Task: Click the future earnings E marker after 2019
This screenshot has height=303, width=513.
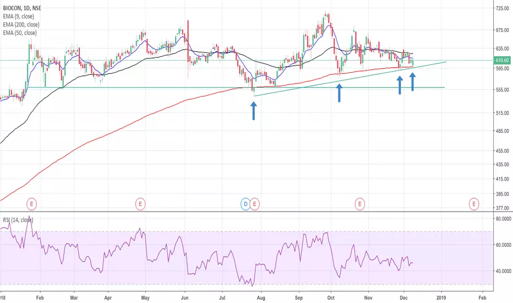Action: click(x=474, y=204)
